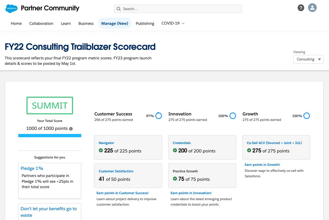329x220 pixels.
Task: Open the Pledge 1% suggestion link
Action: (x=32, y=168)
